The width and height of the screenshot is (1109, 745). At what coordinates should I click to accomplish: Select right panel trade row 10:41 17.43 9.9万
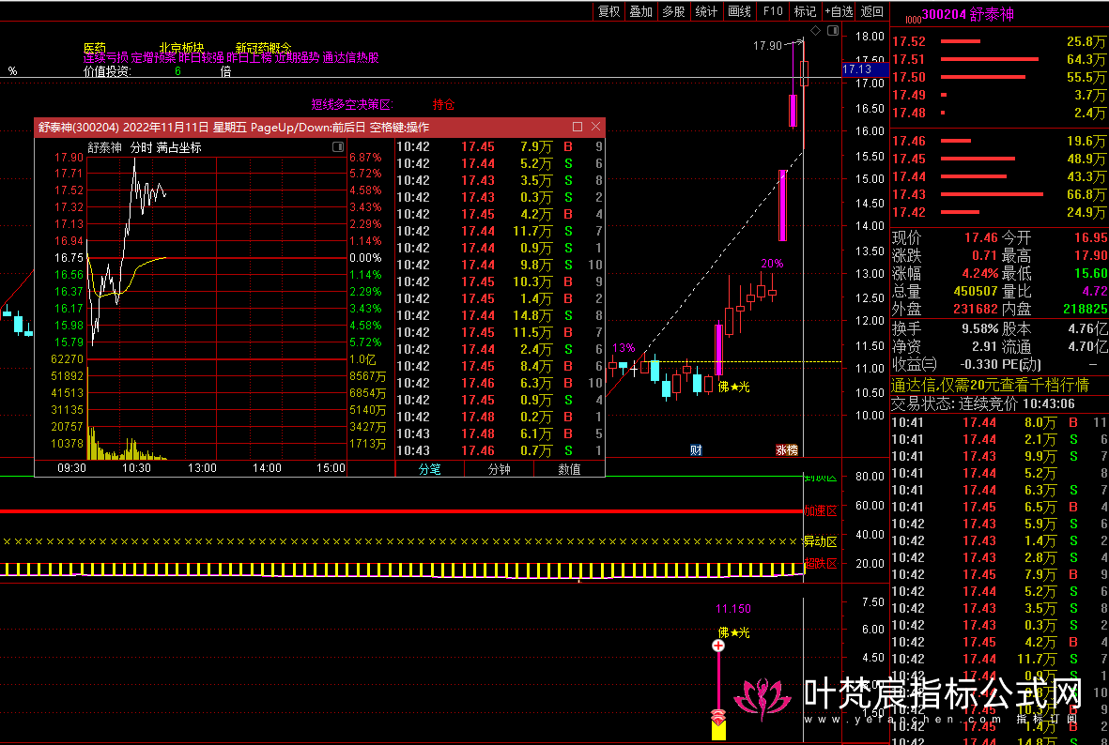[999, 457]
